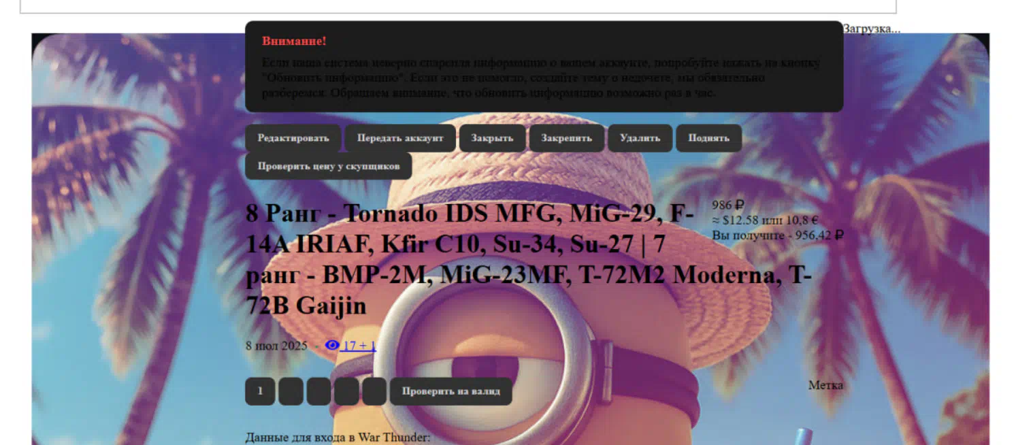Delete the listing with Удалить
This screenshot has height=445, width=1016.
[640, 138]
